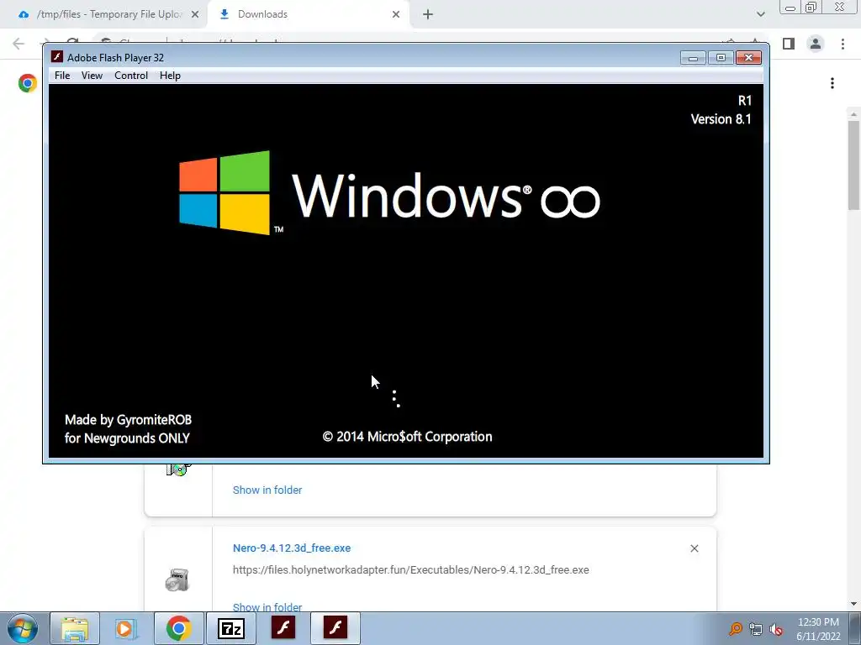
Task: Select the second Flash Player taskbar icon
Action: (335, 628)
